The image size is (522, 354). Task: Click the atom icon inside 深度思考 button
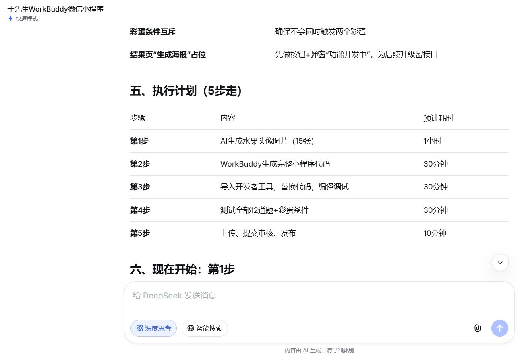[x=139, y=328]
